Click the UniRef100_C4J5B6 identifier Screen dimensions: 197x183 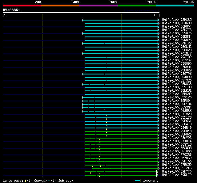click(177, 111)
